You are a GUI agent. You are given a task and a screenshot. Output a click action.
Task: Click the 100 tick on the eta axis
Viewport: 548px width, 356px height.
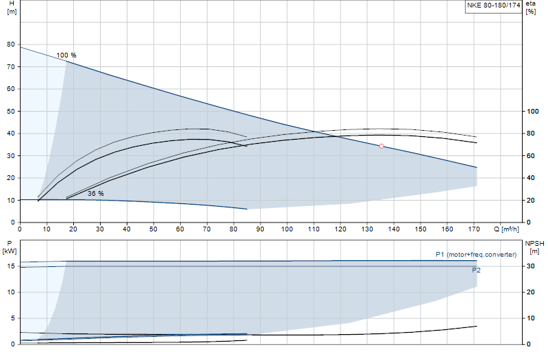[533, 111]
